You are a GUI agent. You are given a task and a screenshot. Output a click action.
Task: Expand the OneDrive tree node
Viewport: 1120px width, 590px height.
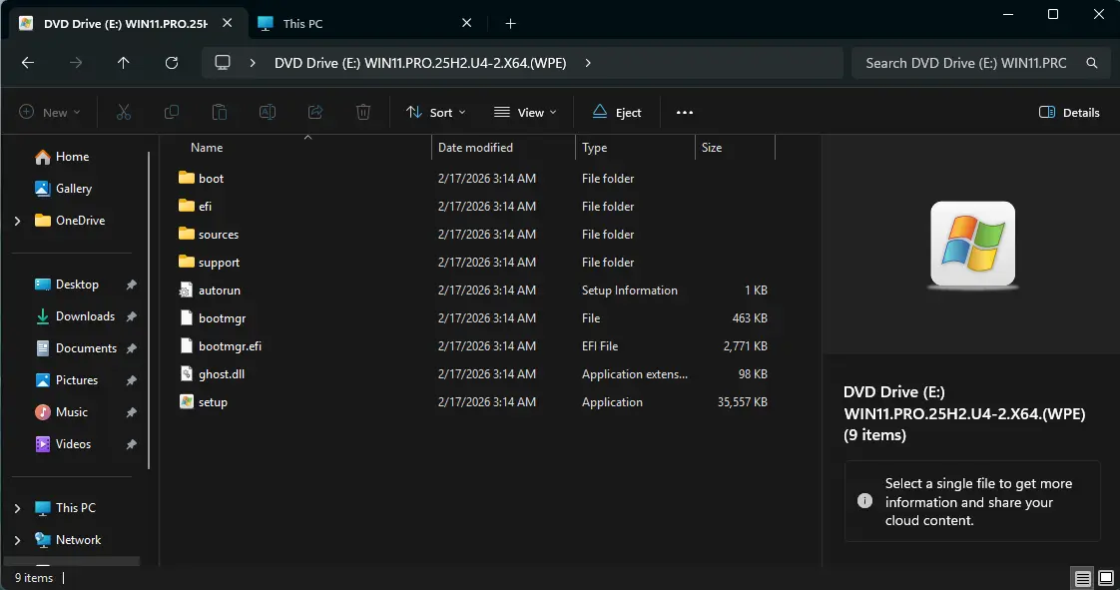(18, 221)
